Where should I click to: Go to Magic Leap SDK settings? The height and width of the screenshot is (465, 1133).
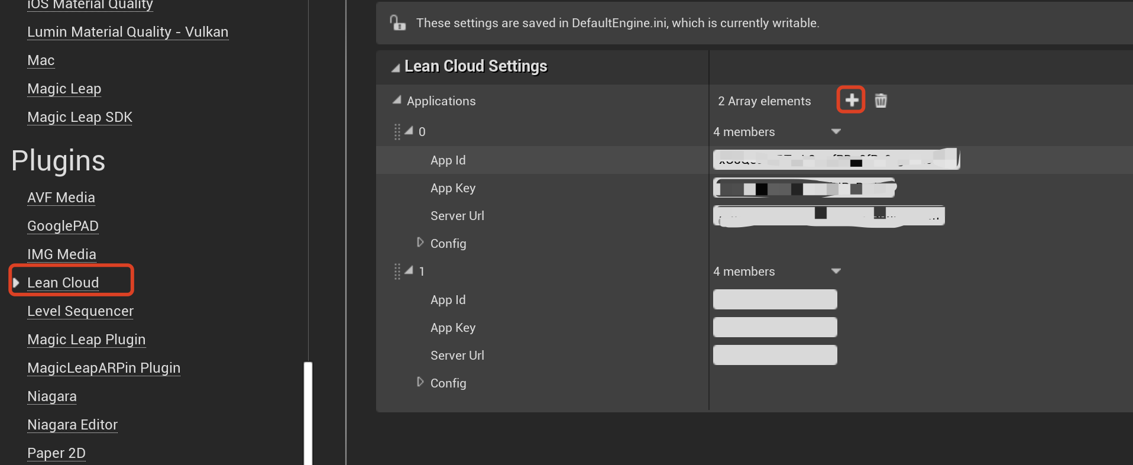[80, 117]
